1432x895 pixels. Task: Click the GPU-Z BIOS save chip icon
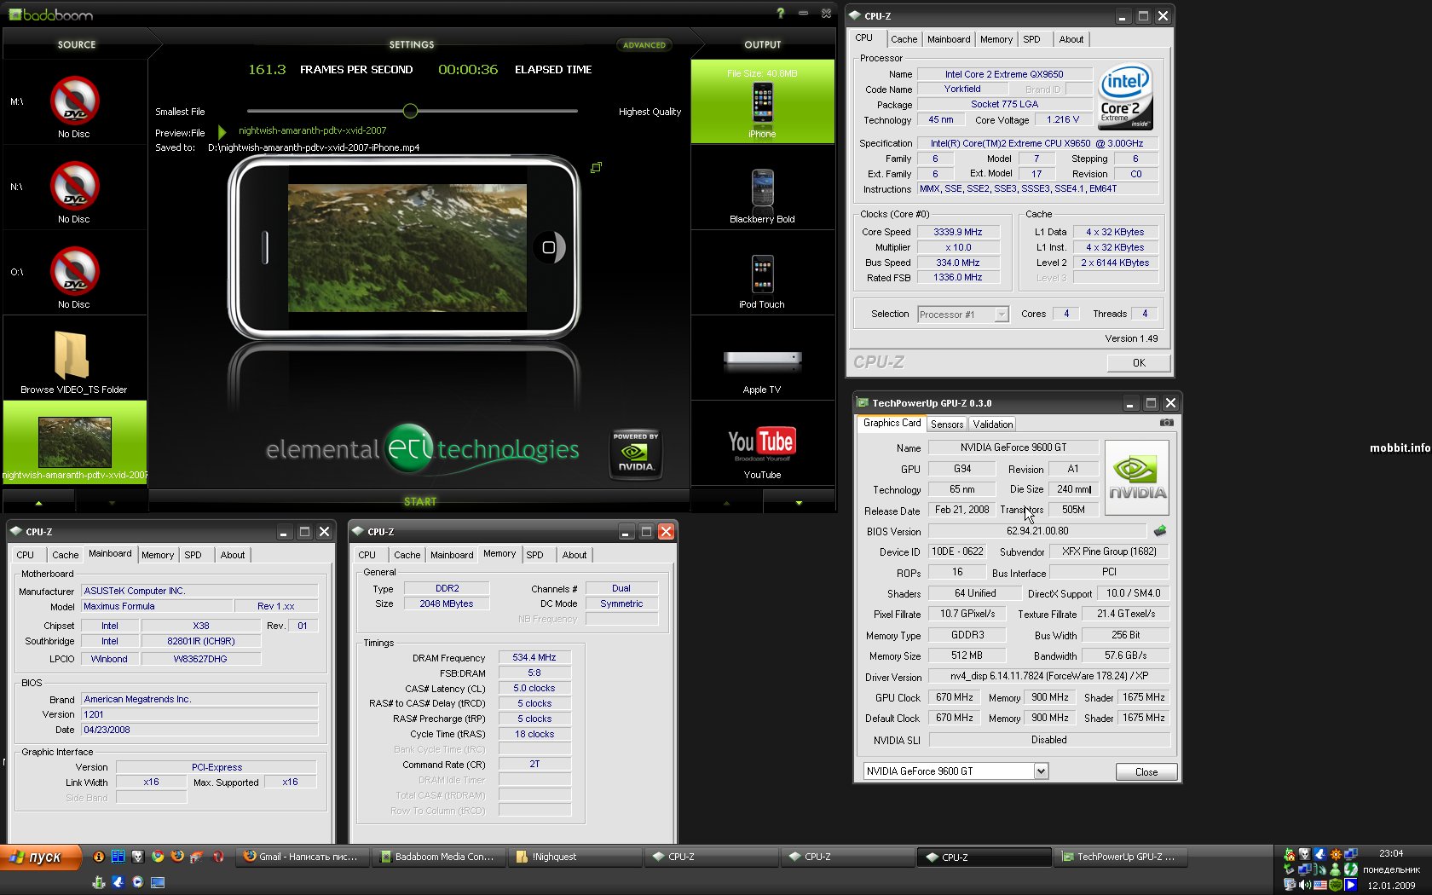click(1160, 530)
